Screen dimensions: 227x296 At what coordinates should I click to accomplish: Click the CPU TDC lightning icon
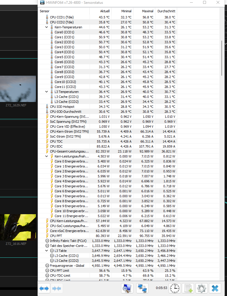tap(47, 141)
